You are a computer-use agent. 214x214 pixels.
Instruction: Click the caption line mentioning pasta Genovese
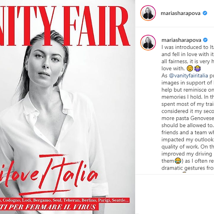click(x=188, y=118)
